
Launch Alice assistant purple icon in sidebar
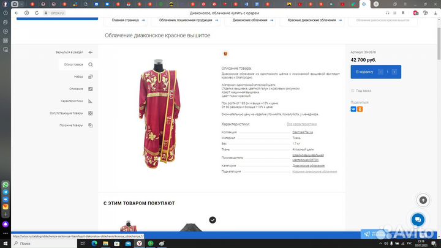tap(6, 224)
